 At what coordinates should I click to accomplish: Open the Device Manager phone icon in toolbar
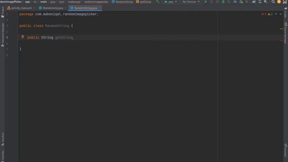pos(260,2)
